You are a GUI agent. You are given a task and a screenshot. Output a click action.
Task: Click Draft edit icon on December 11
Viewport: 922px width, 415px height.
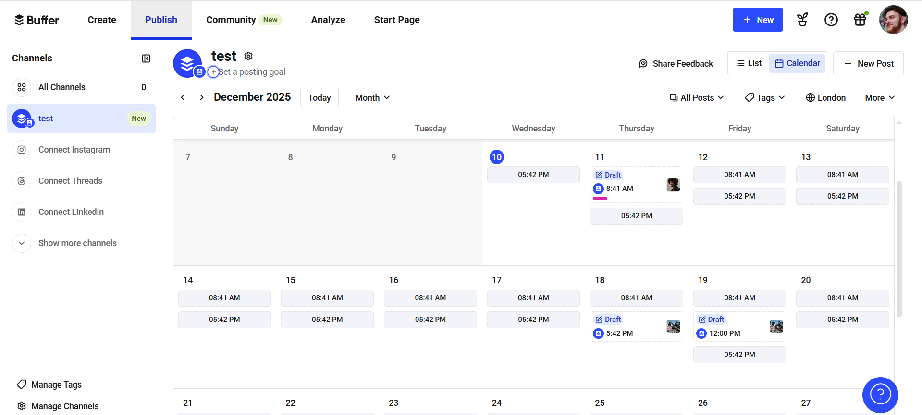click(599, 175)
